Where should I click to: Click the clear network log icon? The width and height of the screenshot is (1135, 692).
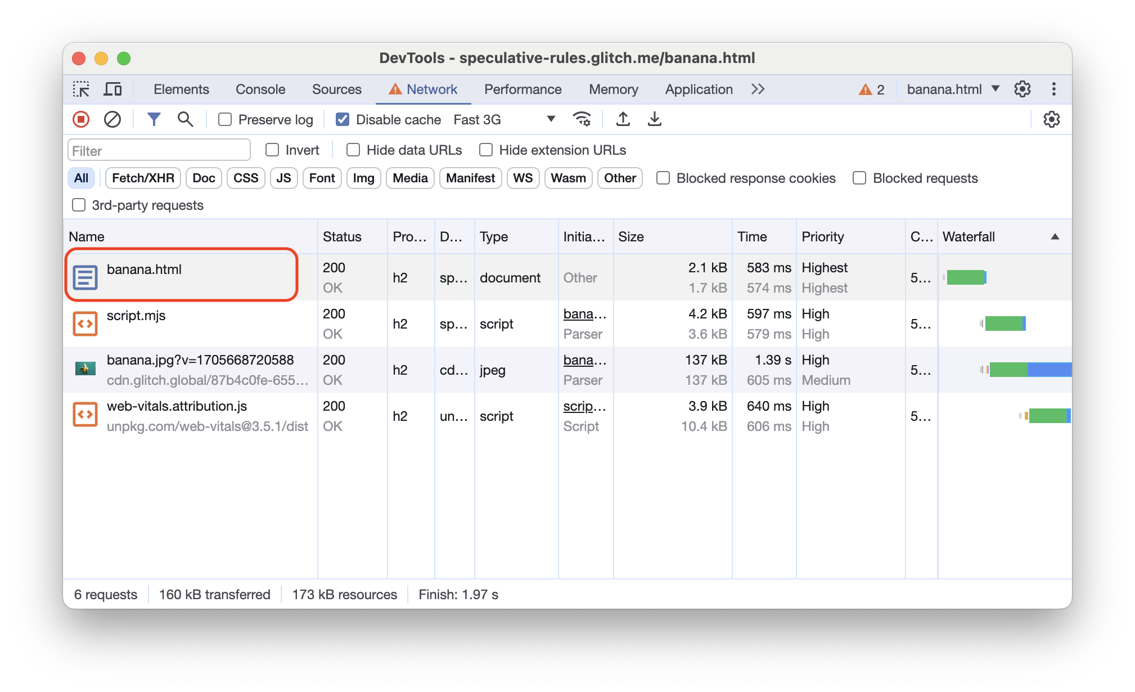112,119
